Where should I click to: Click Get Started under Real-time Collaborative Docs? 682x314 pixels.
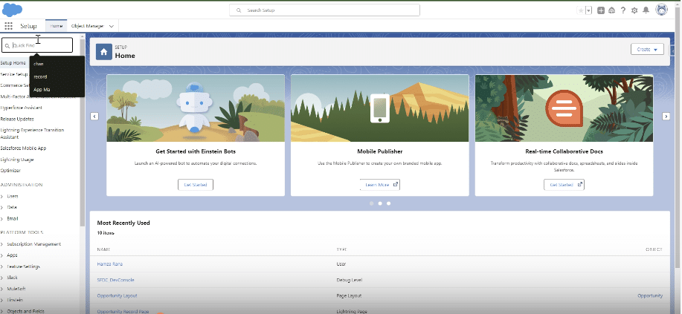564,185
